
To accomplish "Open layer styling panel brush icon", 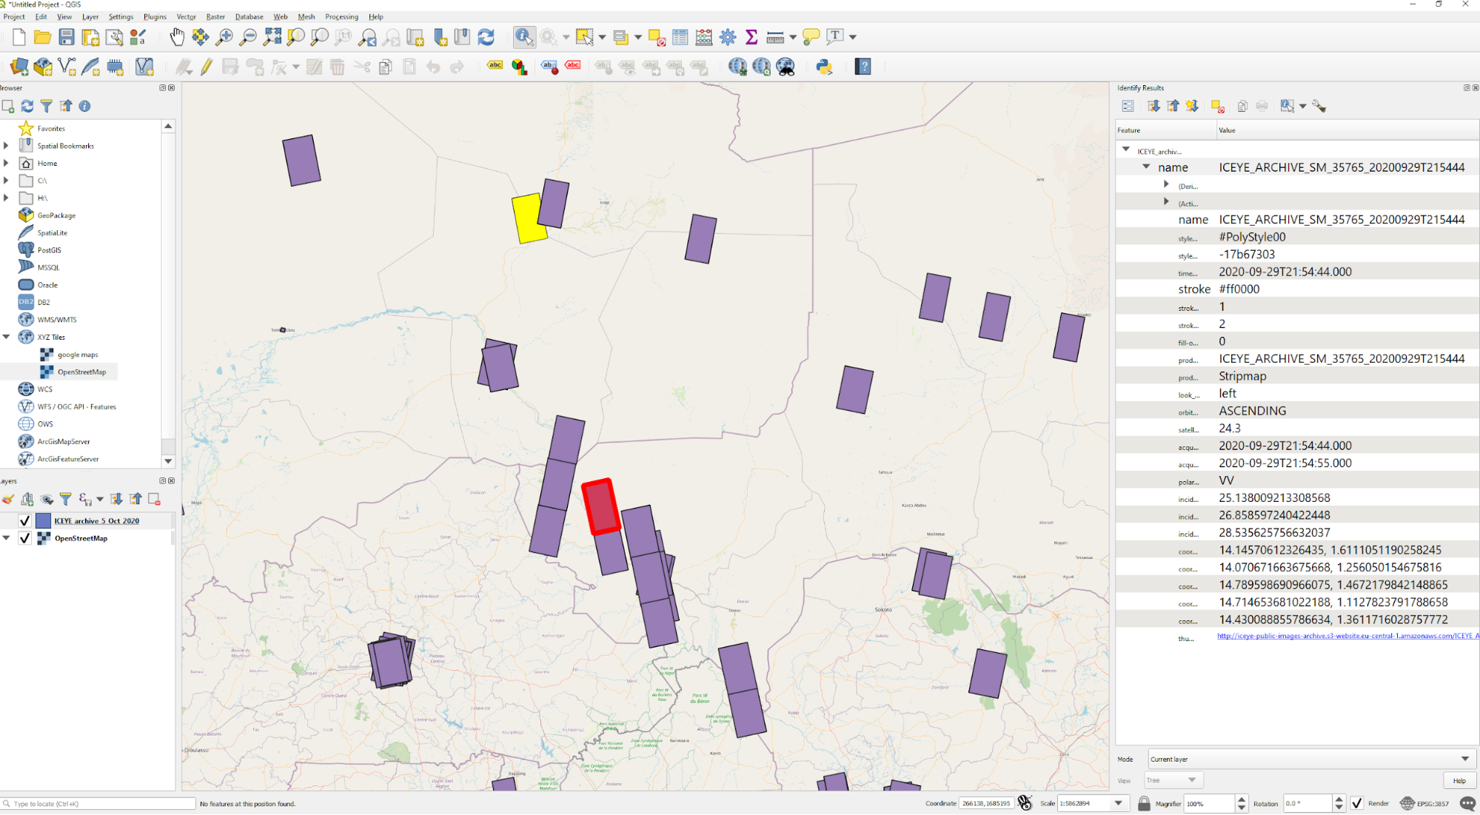I will point(8,500).
